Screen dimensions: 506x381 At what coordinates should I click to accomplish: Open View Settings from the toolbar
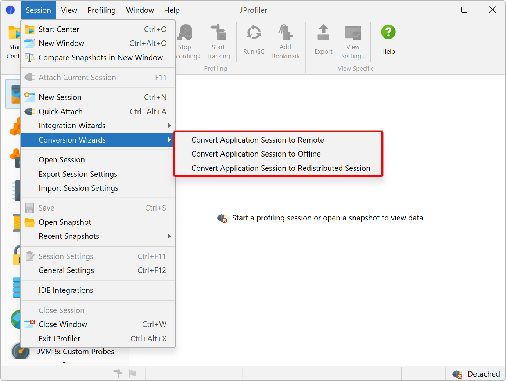[x=352, y=33]
